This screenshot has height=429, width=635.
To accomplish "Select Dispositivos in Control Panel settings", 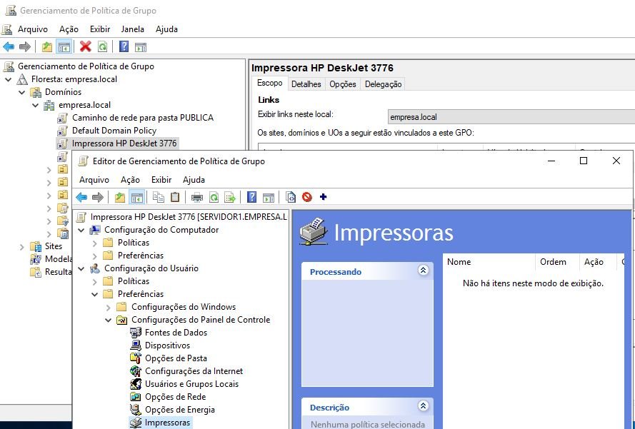I will [x=167, y=345].
